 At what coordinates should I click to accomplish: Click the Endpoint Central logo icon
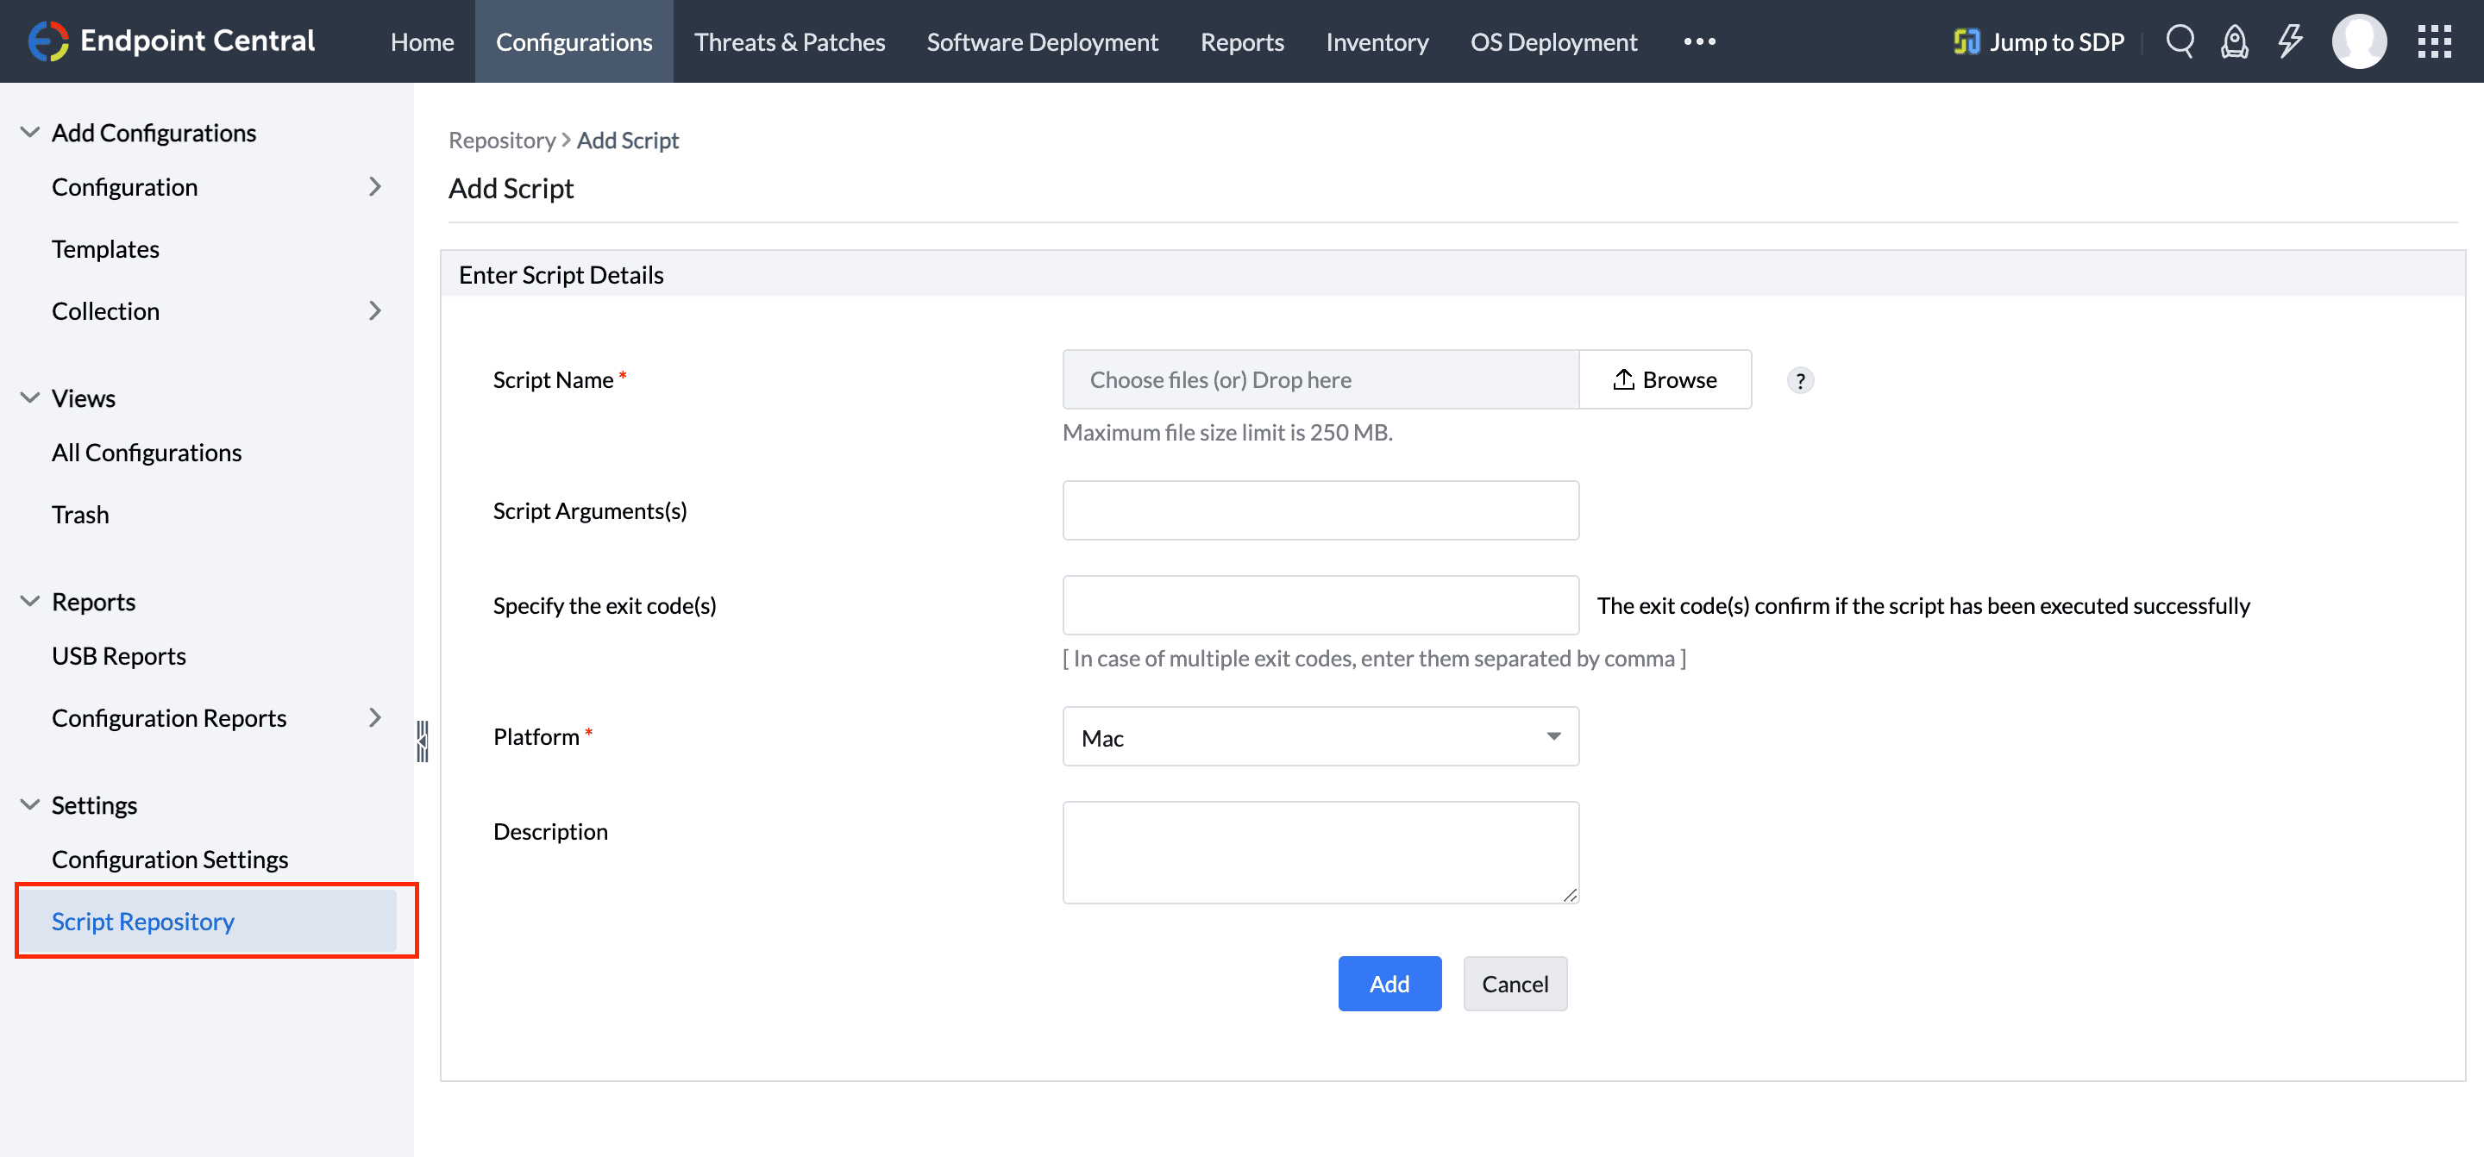(47, 41)
